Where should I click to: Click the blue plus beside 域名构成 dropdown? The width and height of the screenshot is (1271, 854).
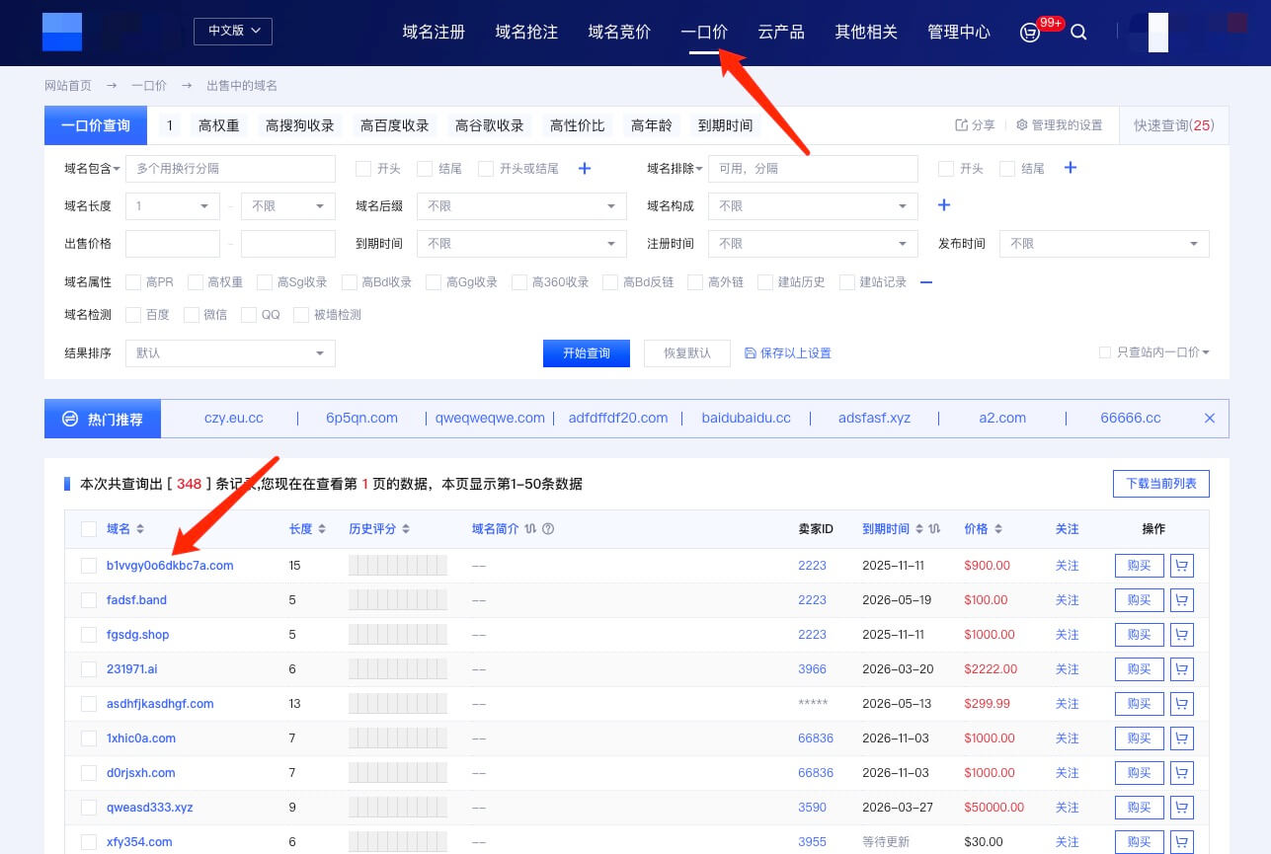pyautogui.click(x=944, y=205)
